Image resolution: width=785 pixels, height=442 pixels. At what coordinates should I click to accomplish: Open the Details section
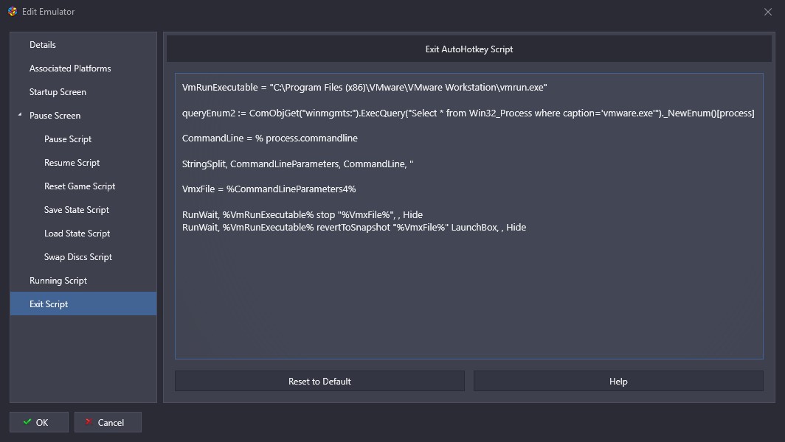(x=43, y=45)
